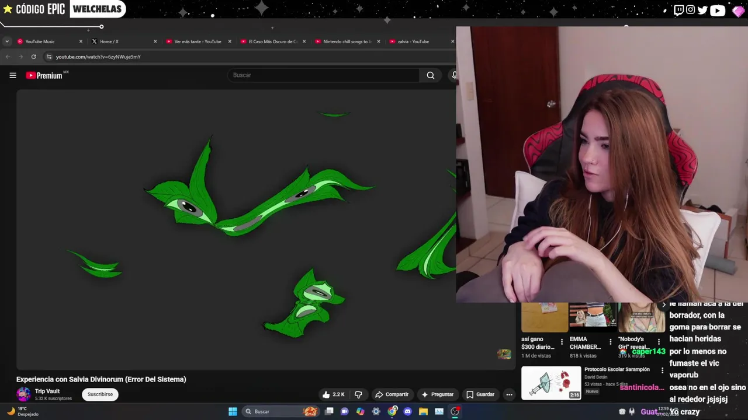Close the YouTube Music tab
748x420 pixels.
point(81,41)
